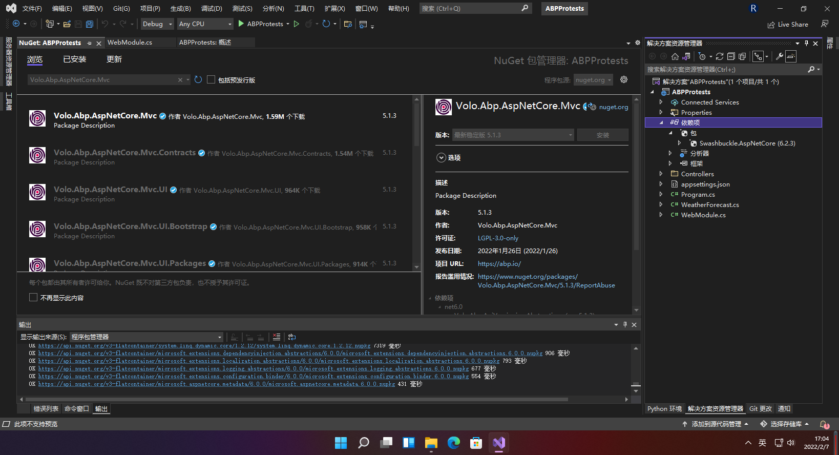Click the Send Feedback icon
This screenshot has height=455, width=839.
click(x=825, y=24)
